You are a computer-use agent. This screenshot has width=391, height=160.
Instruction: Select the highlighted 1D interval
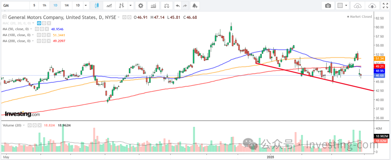pos(55,5)
